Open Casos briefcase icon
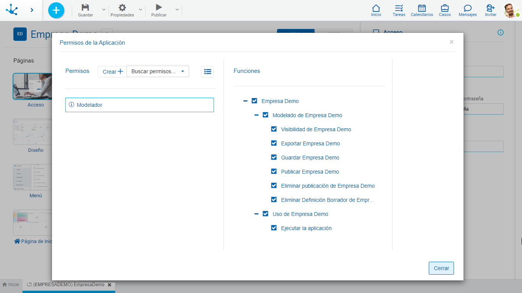The width and height of the screenshot is (522, 293). click(445, 8)
